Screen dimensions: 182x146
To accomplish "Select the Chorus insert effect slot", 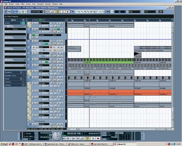I will coord(15,29).
